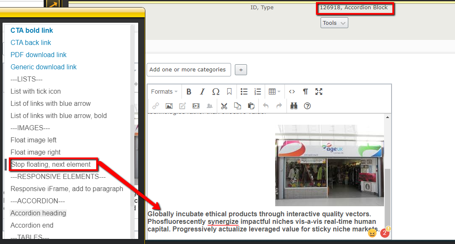Image resolution: width=455 pixels, height=244 pixels.
Task: Choose the Generic download link format
Action: [44, 67]
